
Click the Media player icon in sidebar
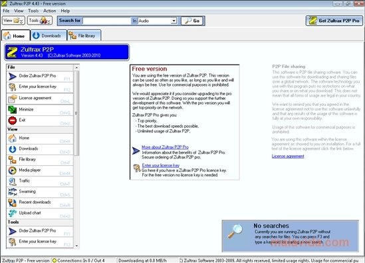[x=13, y=170]
